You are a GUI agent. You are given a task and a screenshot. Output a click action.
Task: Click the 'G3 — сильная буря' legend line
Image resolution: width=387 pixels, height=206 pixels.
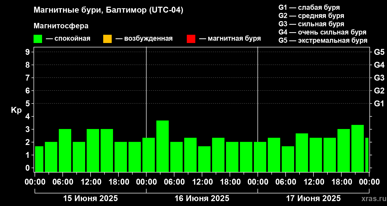(311, 24)
